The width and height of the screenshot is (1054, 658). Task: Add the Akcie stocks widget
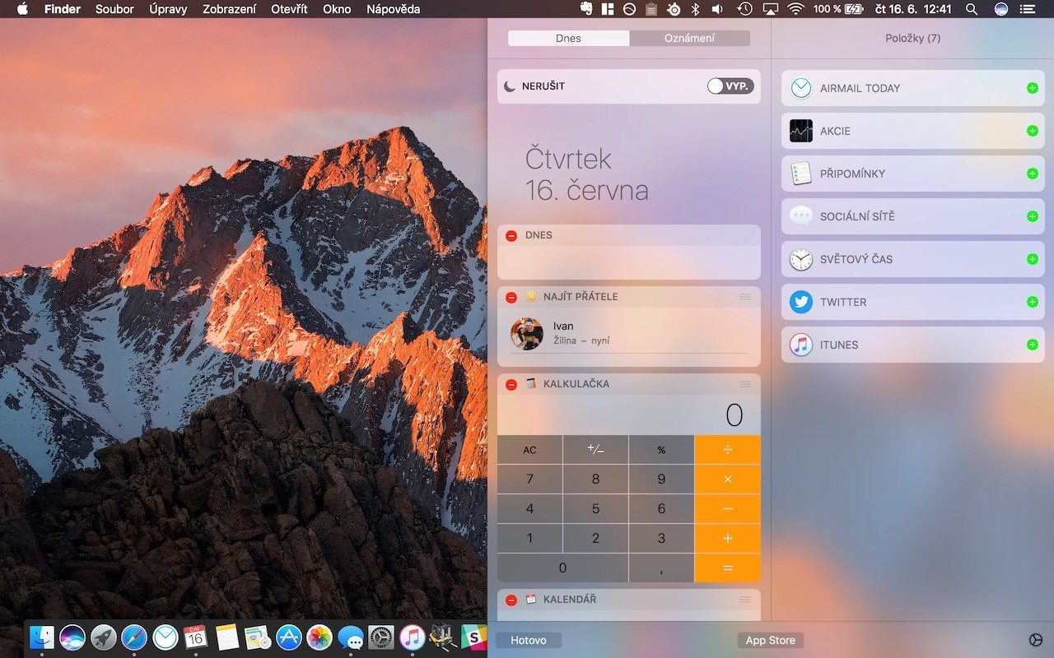point(1032,131)
